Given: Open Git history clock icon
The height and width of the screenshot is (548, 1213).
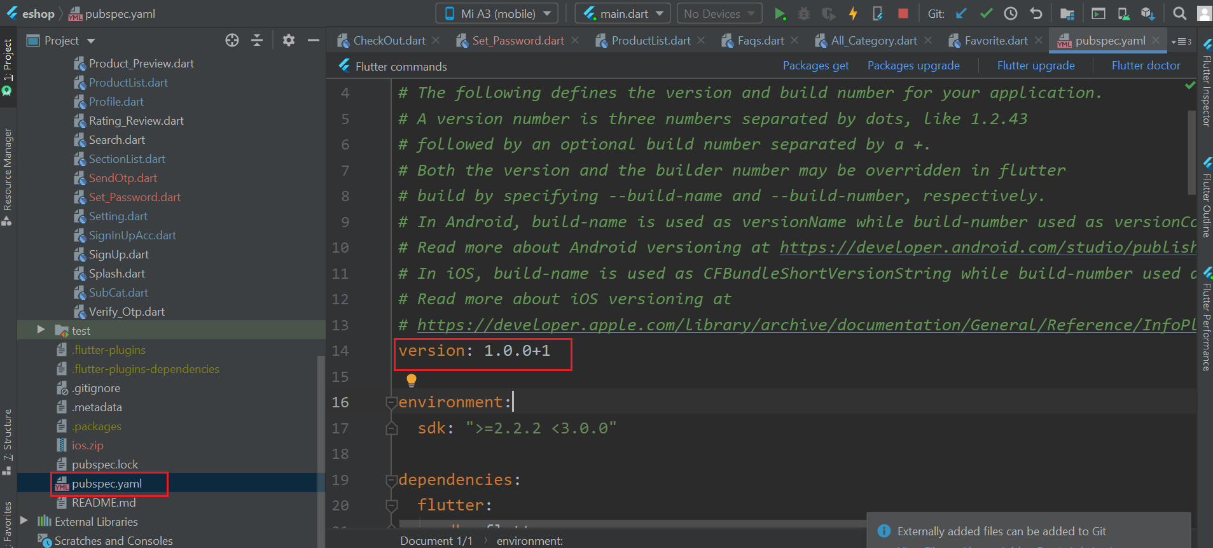Looking at the screenshot, I should (x=1011, y=13).
